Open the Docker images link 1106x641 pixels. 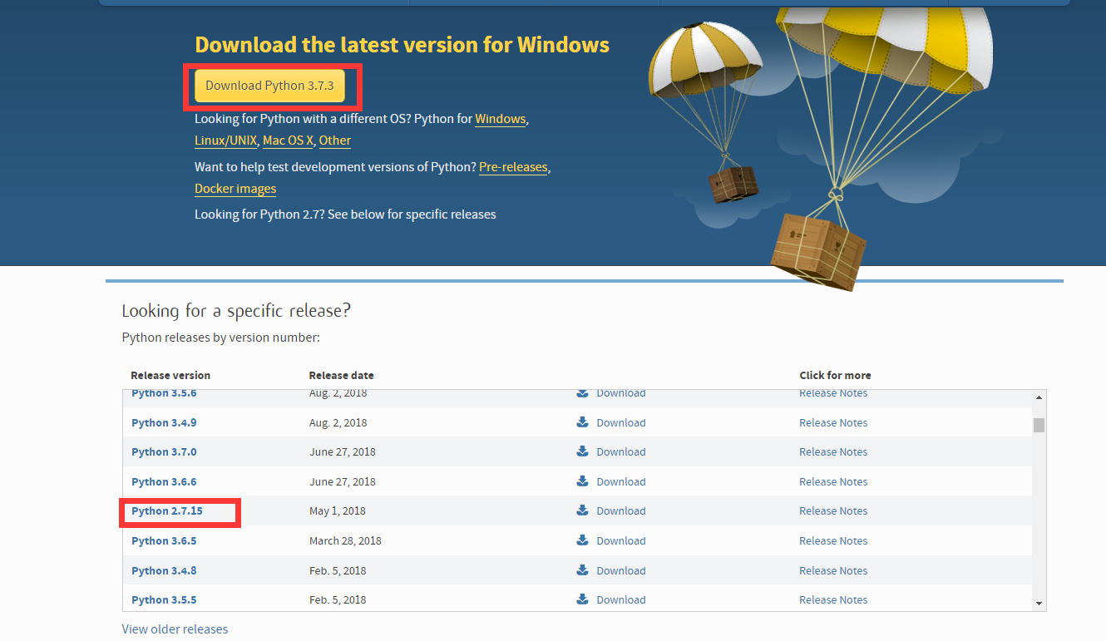coord(235,189)
